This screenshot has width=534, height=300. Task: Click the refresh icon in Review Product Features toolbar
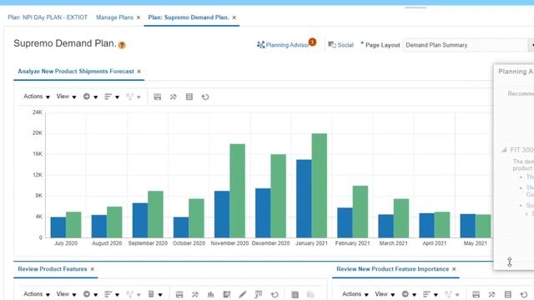275,294
